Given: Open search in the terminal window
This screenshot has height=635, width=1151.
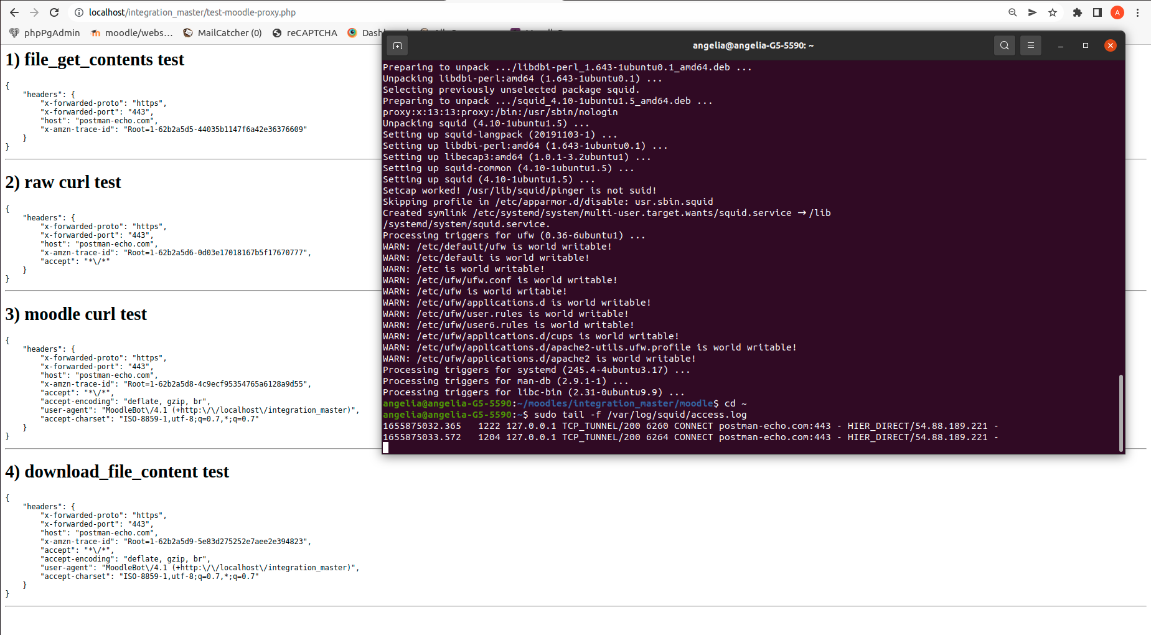Looking at the screenshot, I should (x=1005, y=45).
